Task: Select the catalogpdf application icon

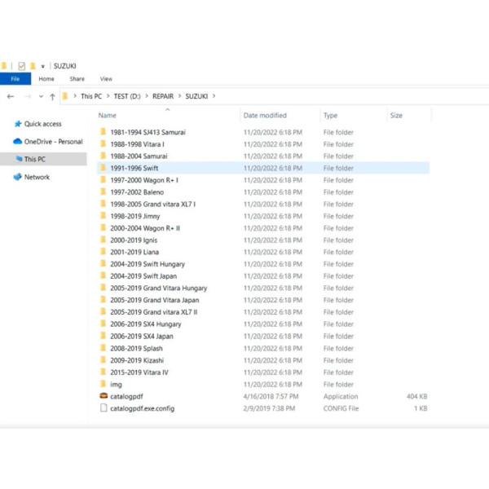Action: 104,396
